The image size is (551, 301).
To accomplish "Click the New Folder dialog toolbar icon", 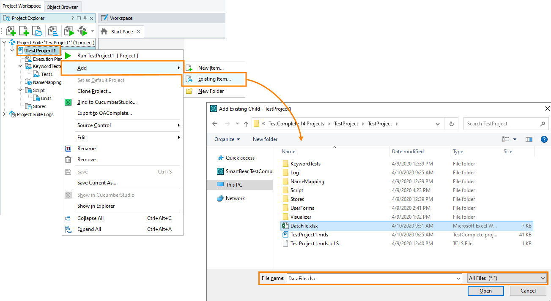I will (x=265, y=139).
